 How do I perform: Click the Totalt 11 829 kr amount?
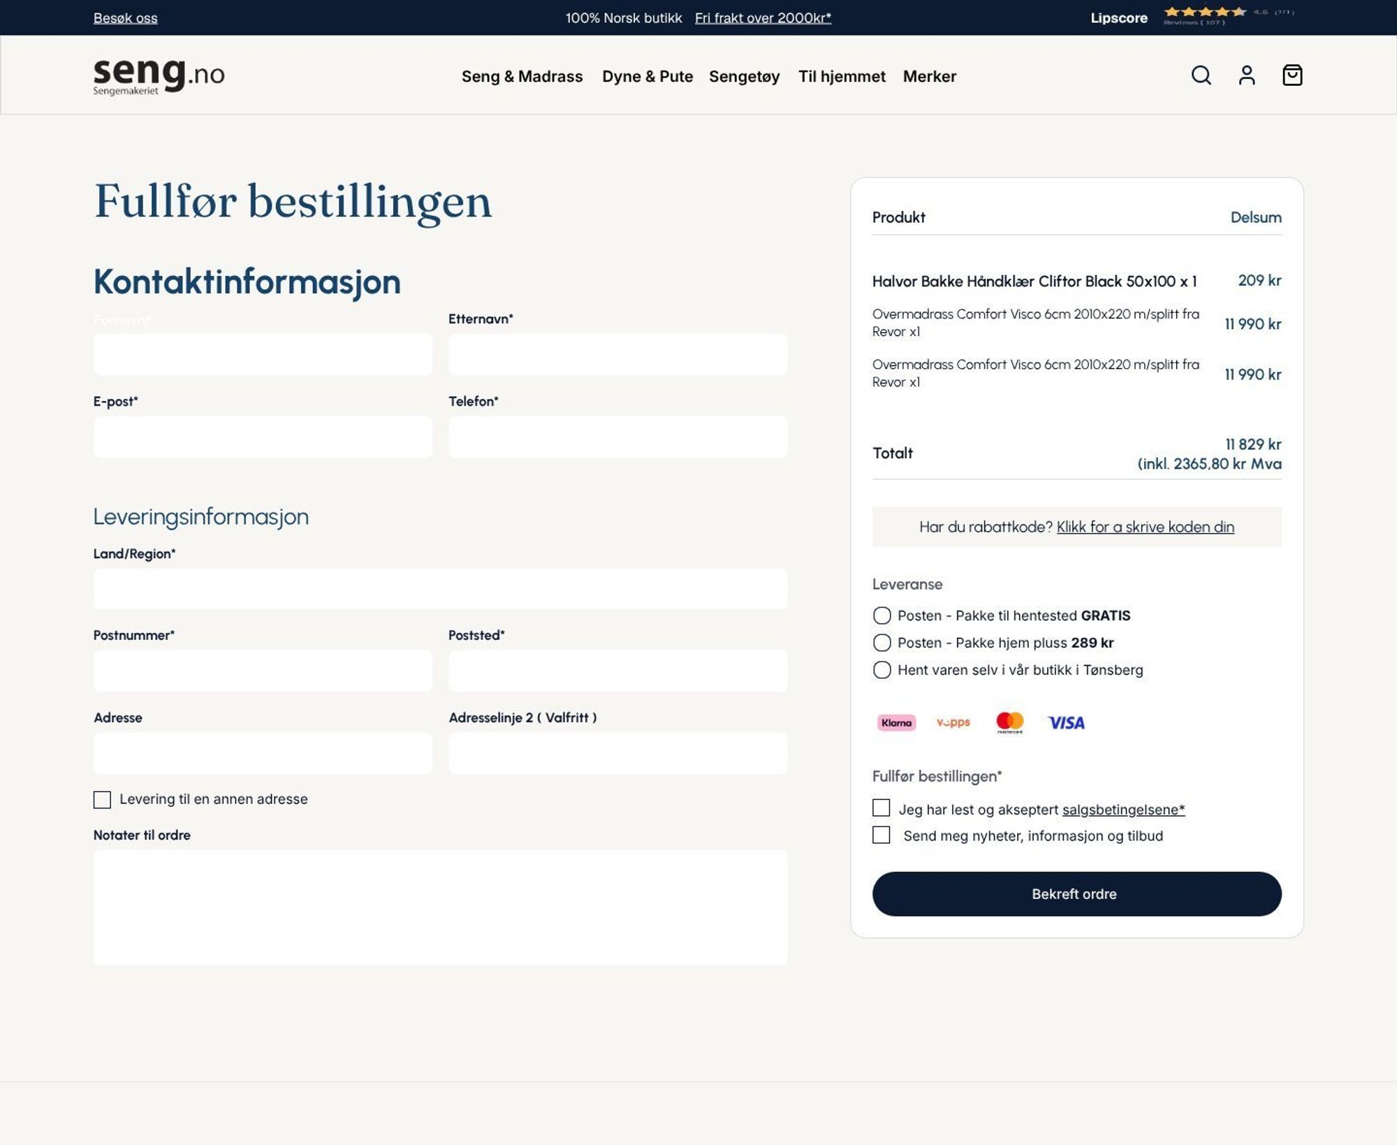[1253, 444]
